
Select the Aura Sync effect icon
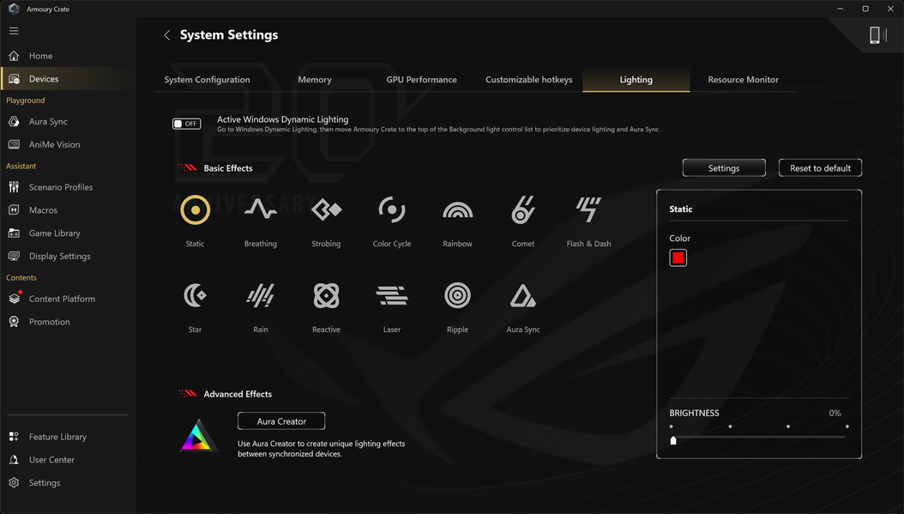point(523,295)
